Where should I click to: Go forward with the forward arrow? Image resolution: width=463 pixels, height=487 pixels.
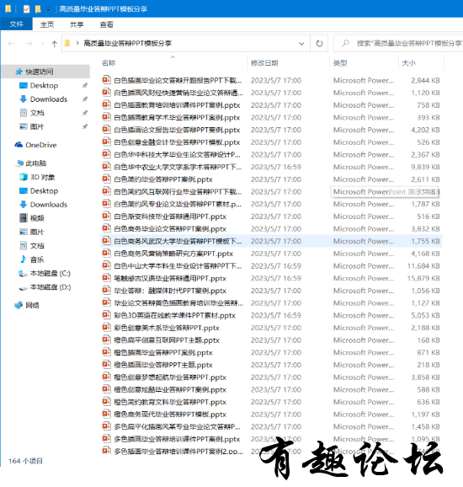pyautogui.click(x=29, y=44)
